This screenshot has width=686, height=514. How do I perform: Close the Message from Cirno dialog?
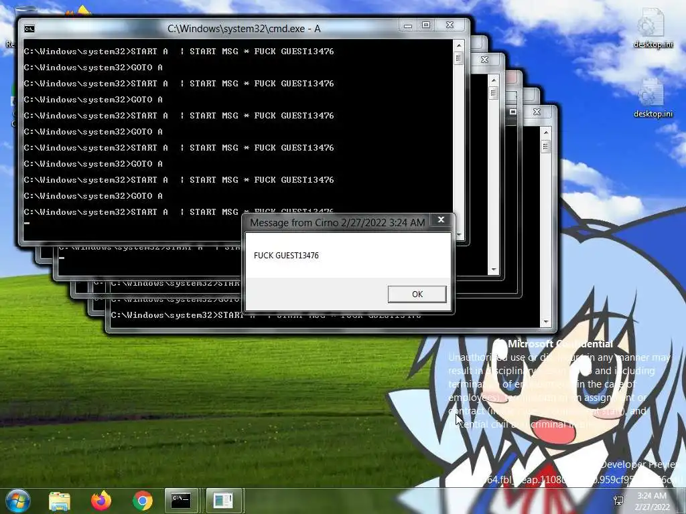(441, 220)
